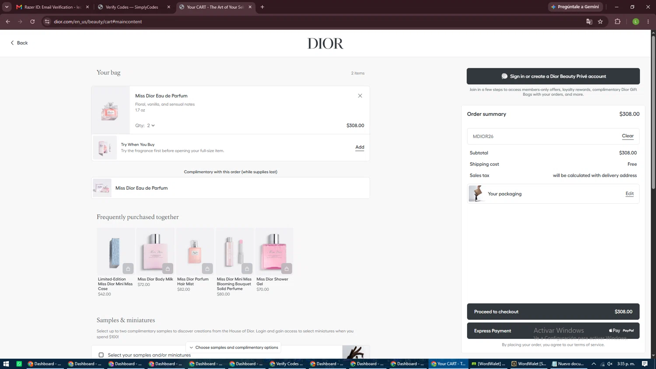Open the network tray icon
The width and height of the screenshot is (656, 369).
(602, 364)
